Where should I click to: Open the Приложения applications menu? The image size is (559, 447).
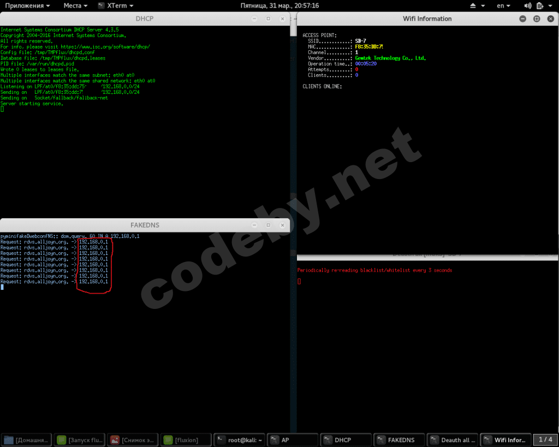pyautogui.click(x=27, y=5)
